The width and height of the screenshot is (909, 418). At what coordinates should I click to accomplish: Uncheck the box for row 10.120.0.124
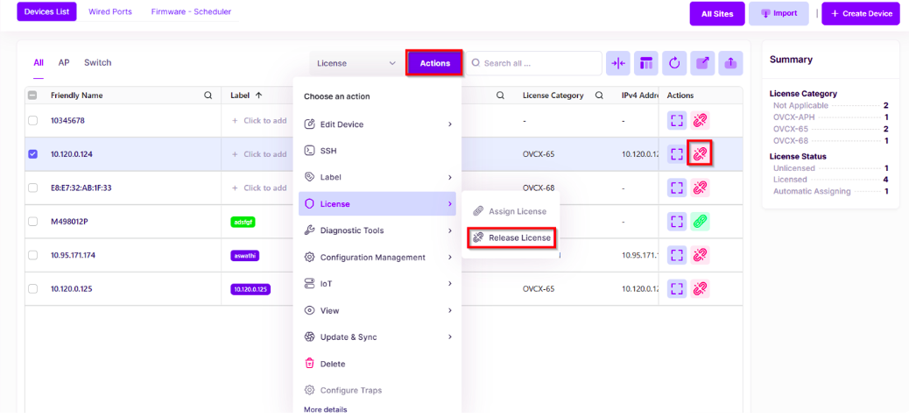(x=33, y=154)
